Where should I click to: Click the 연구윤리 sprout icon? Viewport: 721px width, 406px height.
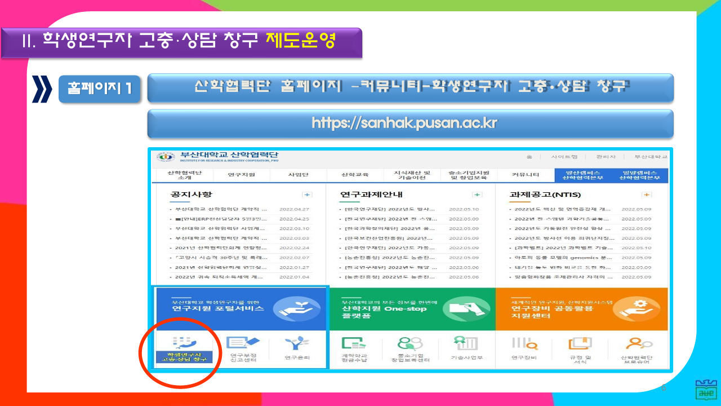(297, 343)
